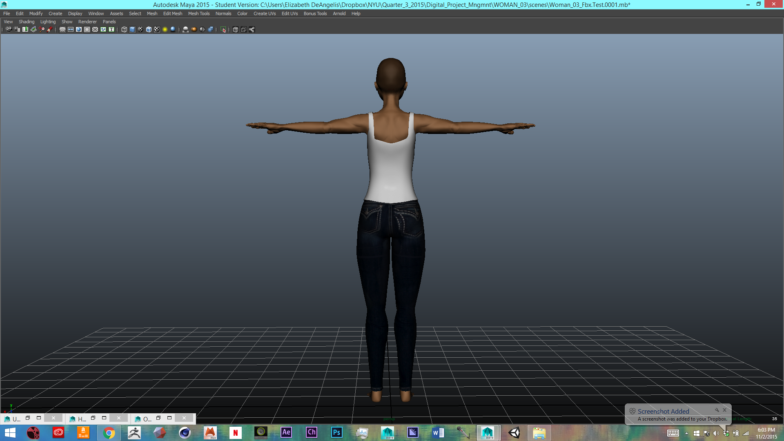
Task: Show hidden system tray icons
Action: [686, 433]
